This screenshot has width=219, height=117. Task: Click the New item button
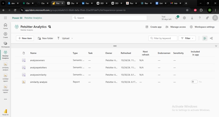[x=25, y=38]
